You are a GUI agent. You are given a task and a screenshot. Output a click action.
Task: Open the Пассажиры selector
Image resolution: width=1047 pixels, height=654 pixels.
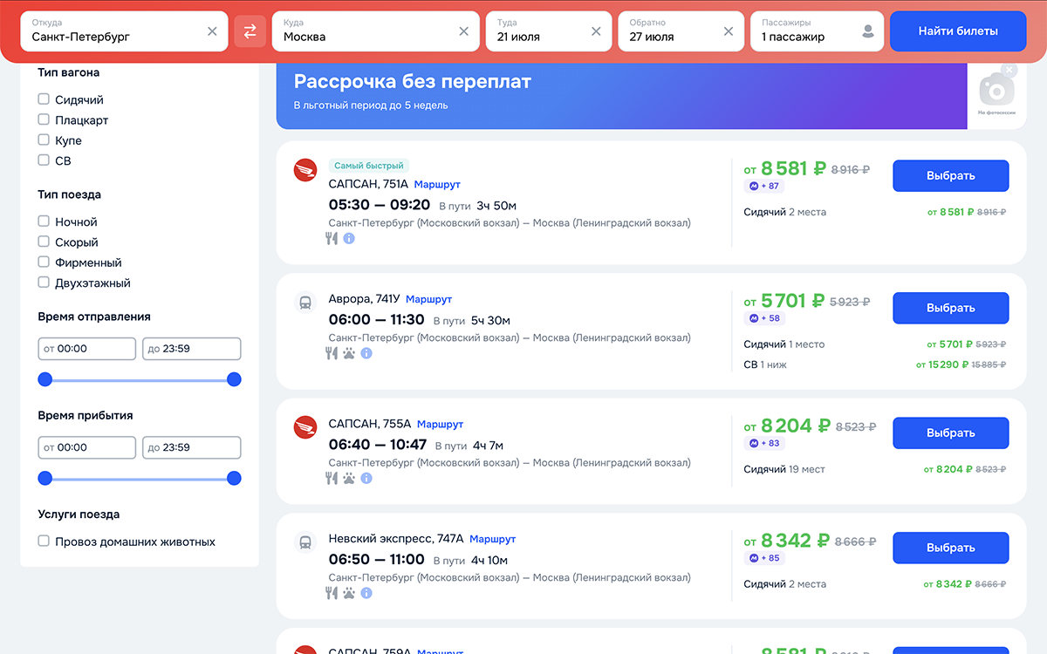[818, 31]
